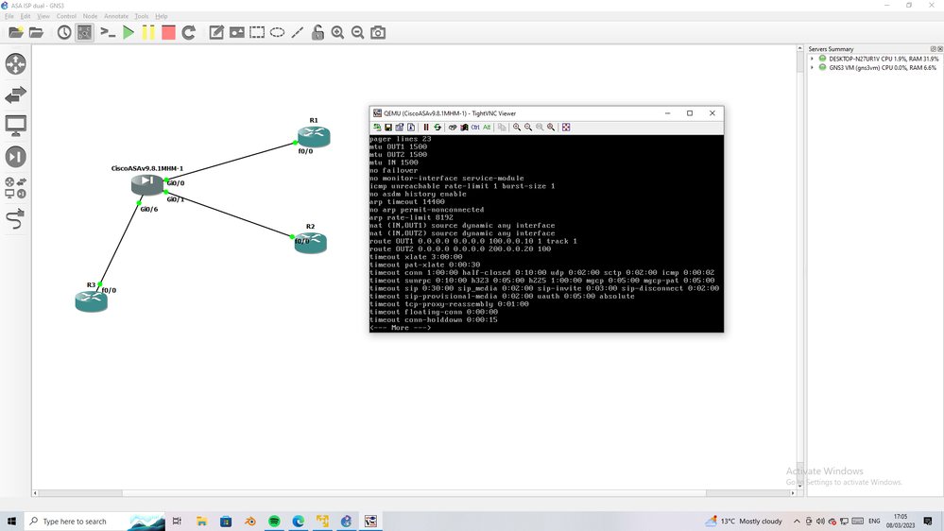The image size is (944, 531).
Task: Open the snapshot manager clock icon
Action: point(64,32)
